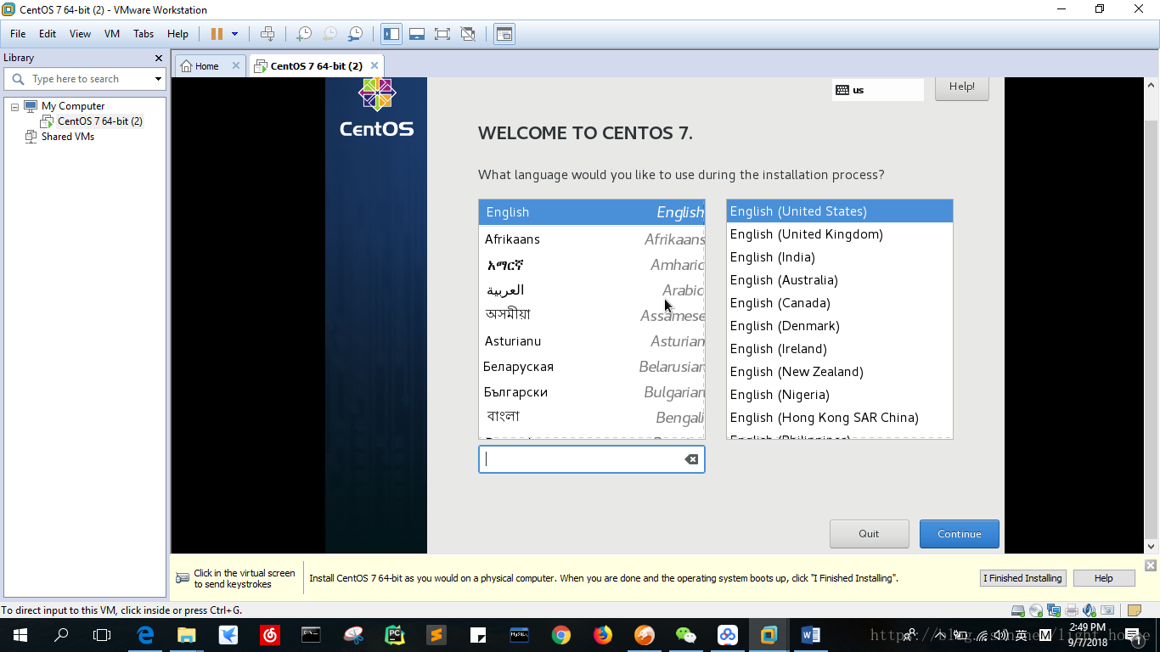
Task: Click I Finished Installing button
Action: [x=1022, y=578]
